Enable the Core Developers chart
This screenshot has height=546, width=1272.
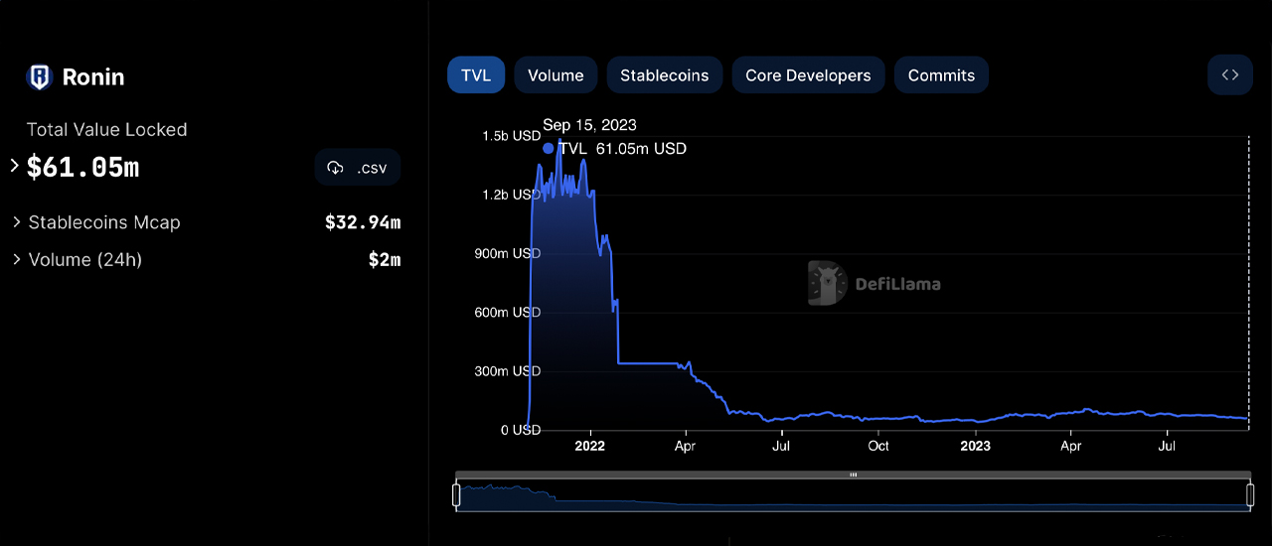click(808, 75)
